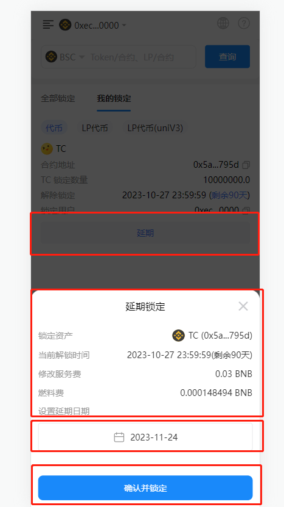Click the globe language icon
The width and height of the screenshot is (284, 507).
click(223, 23)
